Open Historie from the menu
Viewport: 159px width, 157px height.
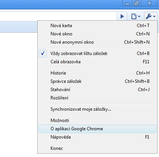click(97, 73)
